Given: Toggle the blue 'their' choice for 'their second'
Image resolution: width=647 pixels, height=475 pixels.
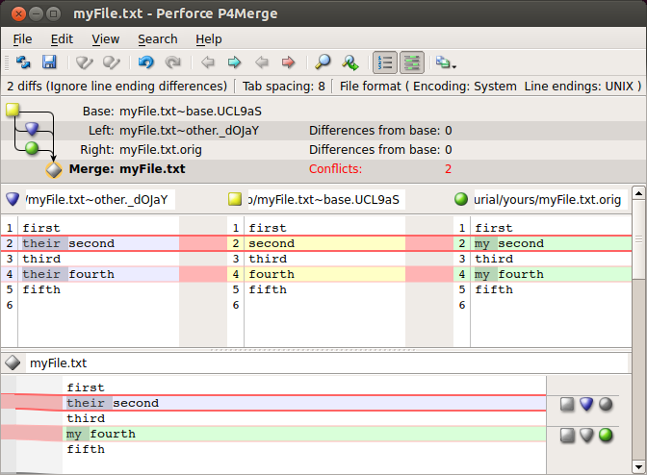Looking at the screenshot, I should coord(586,404).
